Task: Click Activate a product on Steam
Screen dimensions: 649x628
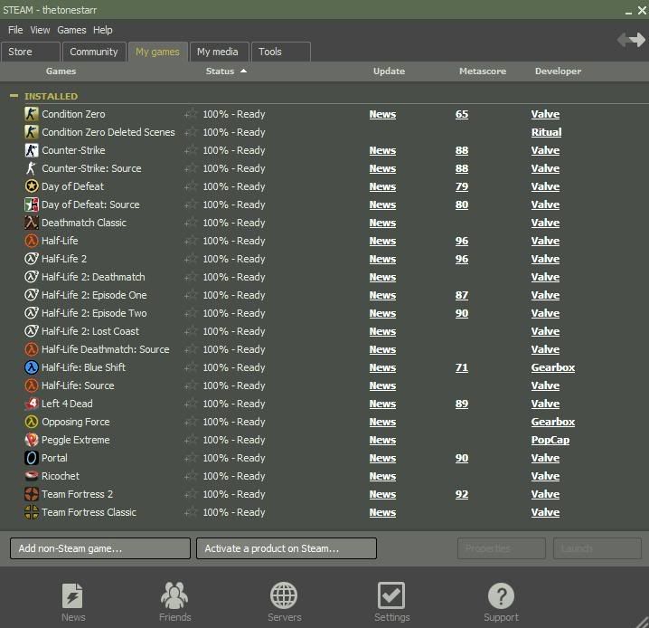Action: point(287,548)
